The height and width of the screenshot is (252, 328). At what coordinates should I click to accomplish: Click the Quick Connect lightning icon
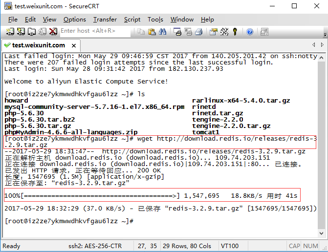pos(21,32)
